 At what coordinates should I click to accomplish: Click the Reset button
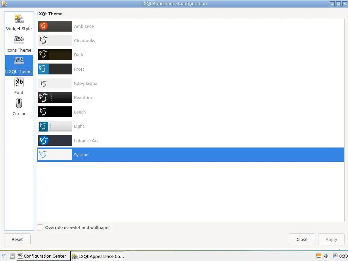(x=17, y=239)
